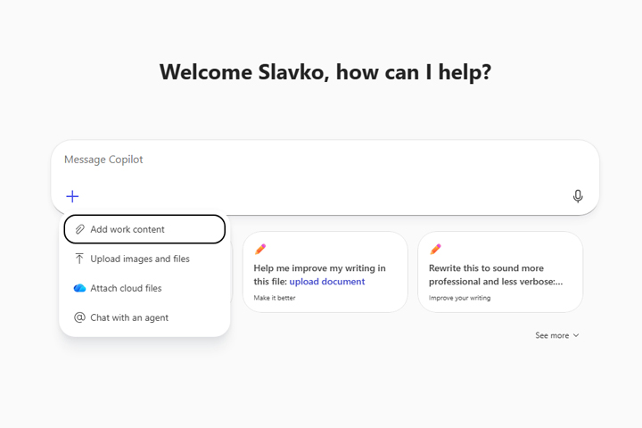
Task: Open the upload document link
Action: [326, 282]
